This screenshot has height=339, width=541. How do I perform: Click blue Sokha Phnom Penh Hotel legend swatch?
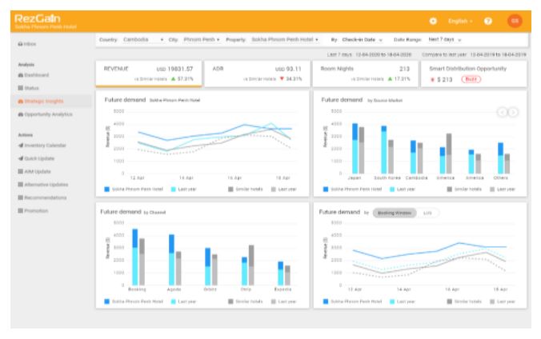(x=108, y=189)
